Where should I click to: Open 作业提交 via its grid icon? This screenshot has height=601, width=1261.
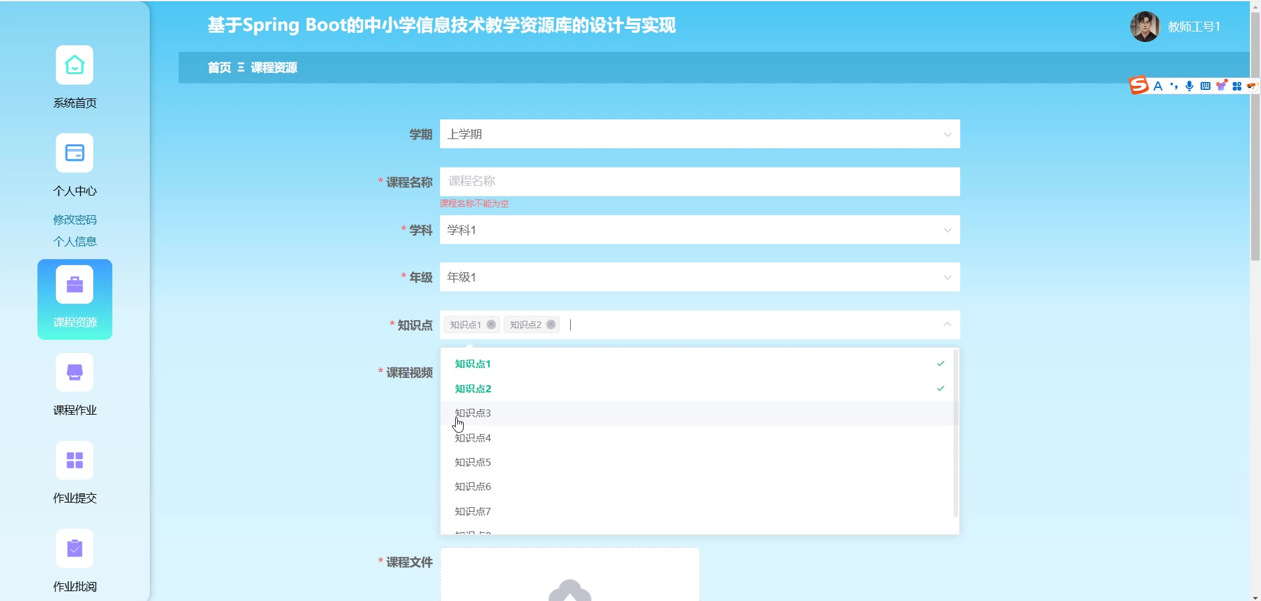74,460
